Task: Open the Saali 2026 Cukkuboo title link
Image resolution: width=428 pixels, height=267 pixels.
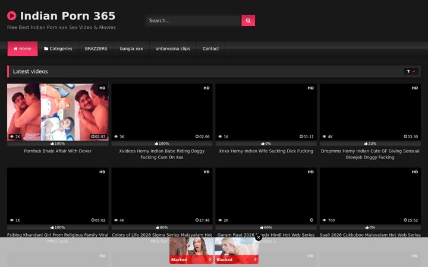Action: (370, 235)
